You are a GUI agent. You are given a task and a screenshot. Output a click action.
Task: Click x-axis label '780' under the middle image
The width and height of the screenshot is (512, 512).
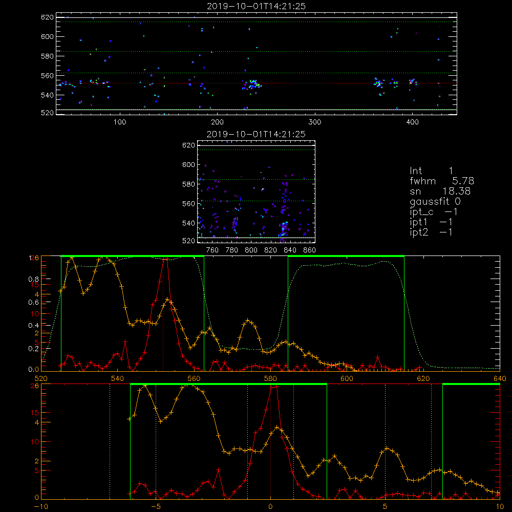pyautogui.click(x=232, y=250)
